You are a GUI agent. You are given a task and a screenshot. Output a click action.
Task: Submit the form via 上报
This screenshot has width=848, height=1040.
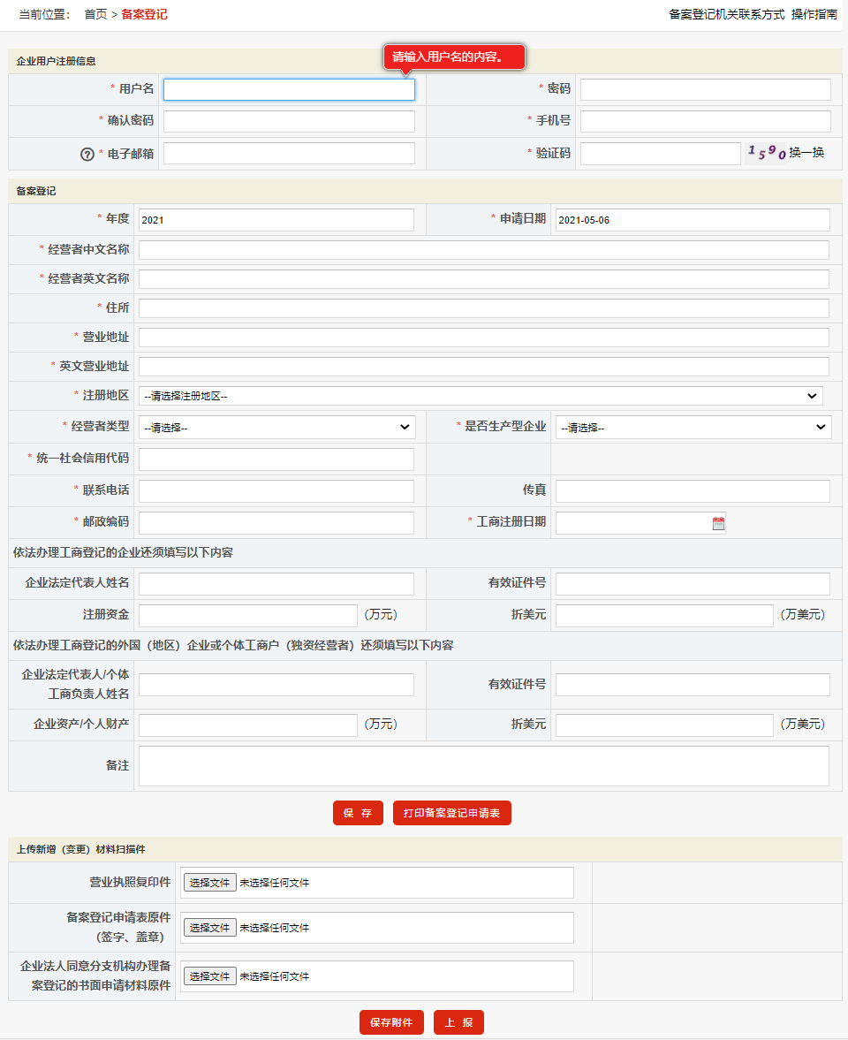(x=458, y=1022)
